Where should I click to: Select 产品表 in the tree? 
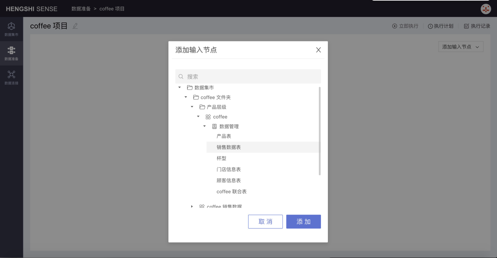tap(224, 136)
